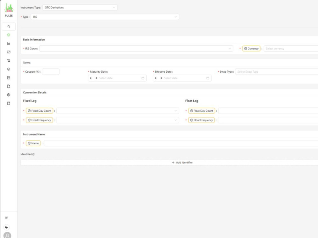
Task: Open the search icon in the sidebar
Action: point(9,27)
